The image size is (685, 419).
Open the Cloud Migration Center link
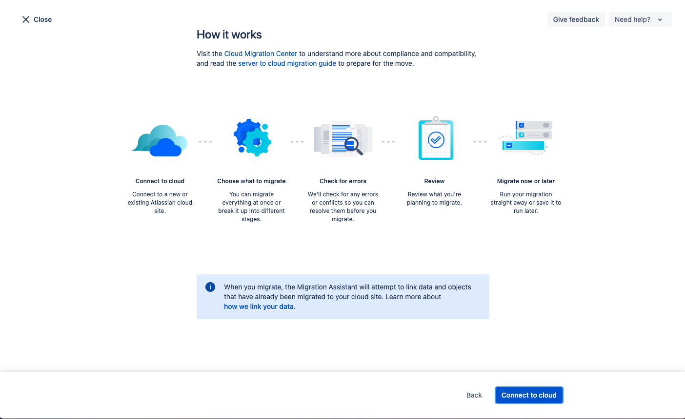[261, 54]
